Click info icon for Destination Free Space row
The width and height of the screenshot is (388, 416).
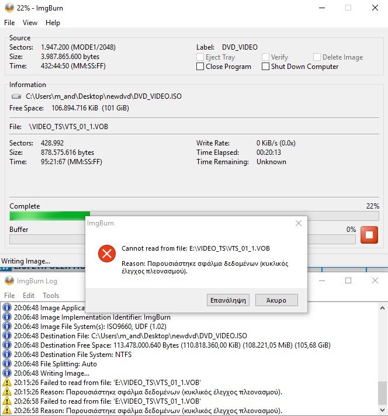7,345
